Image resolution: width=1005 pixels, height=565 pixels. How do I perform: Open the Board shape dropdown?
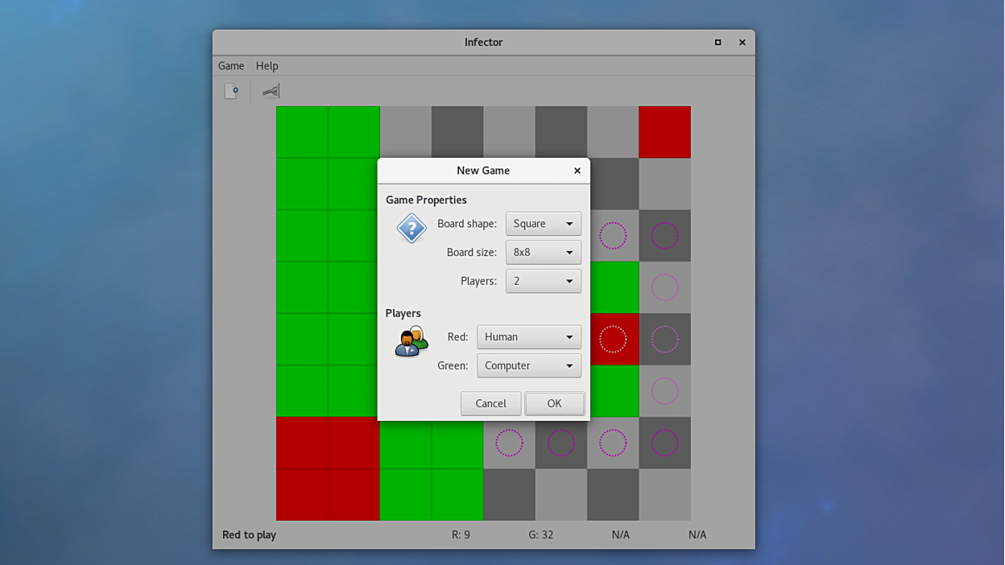[x=543, y=224]
